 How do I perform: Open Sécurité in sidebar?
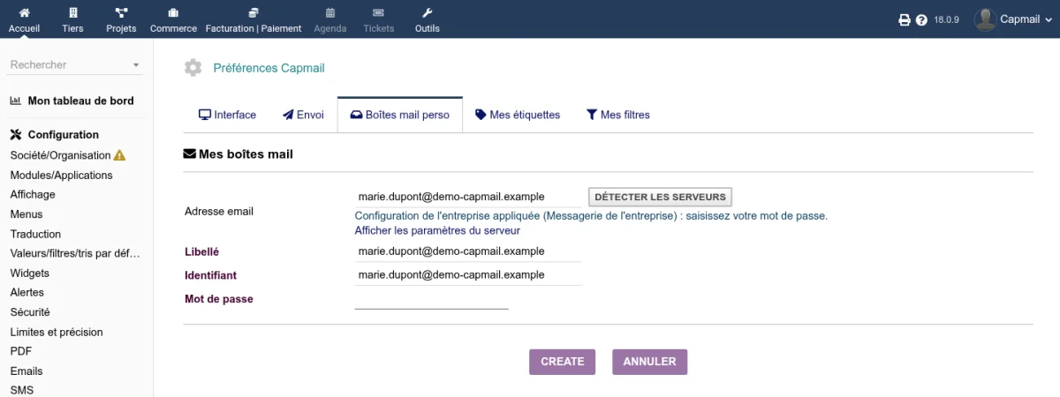coord(30,311)
